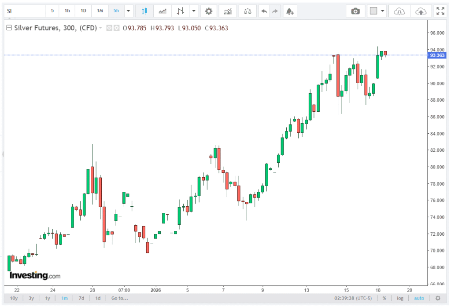This screenshot has width=451, height=307.
Task: Switch to the 1h interval
Action: [67, 11]
